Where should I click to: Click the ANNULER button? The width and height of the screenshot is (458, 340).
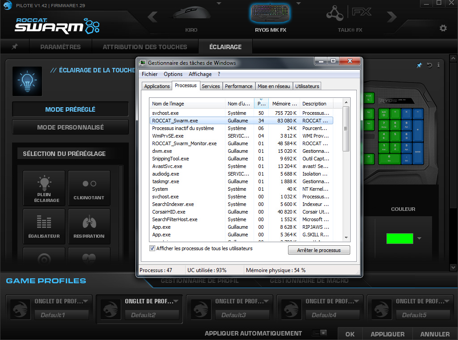(x=435, y=334)
